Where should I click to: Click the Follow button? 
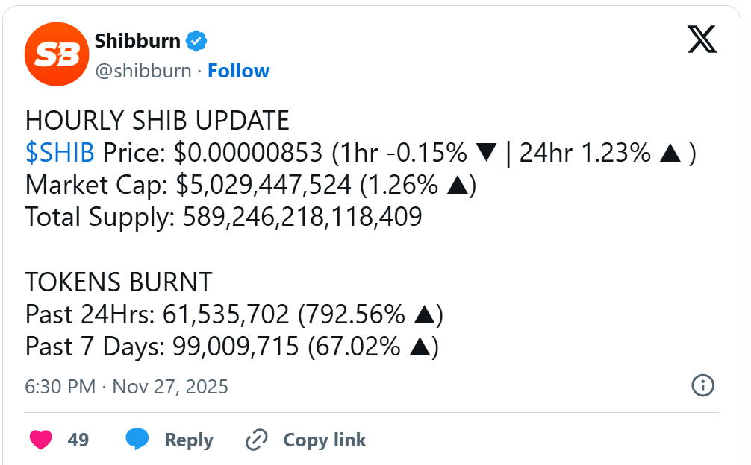238,71
